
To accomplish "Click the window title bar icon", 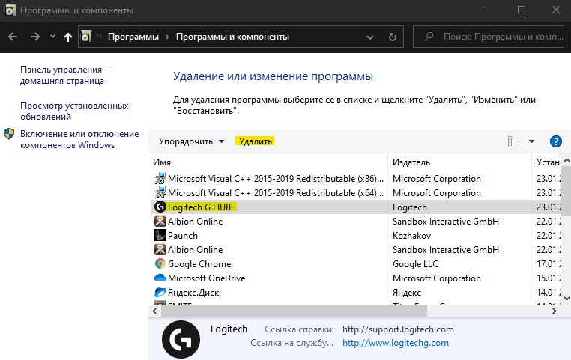I will point(10,10).
